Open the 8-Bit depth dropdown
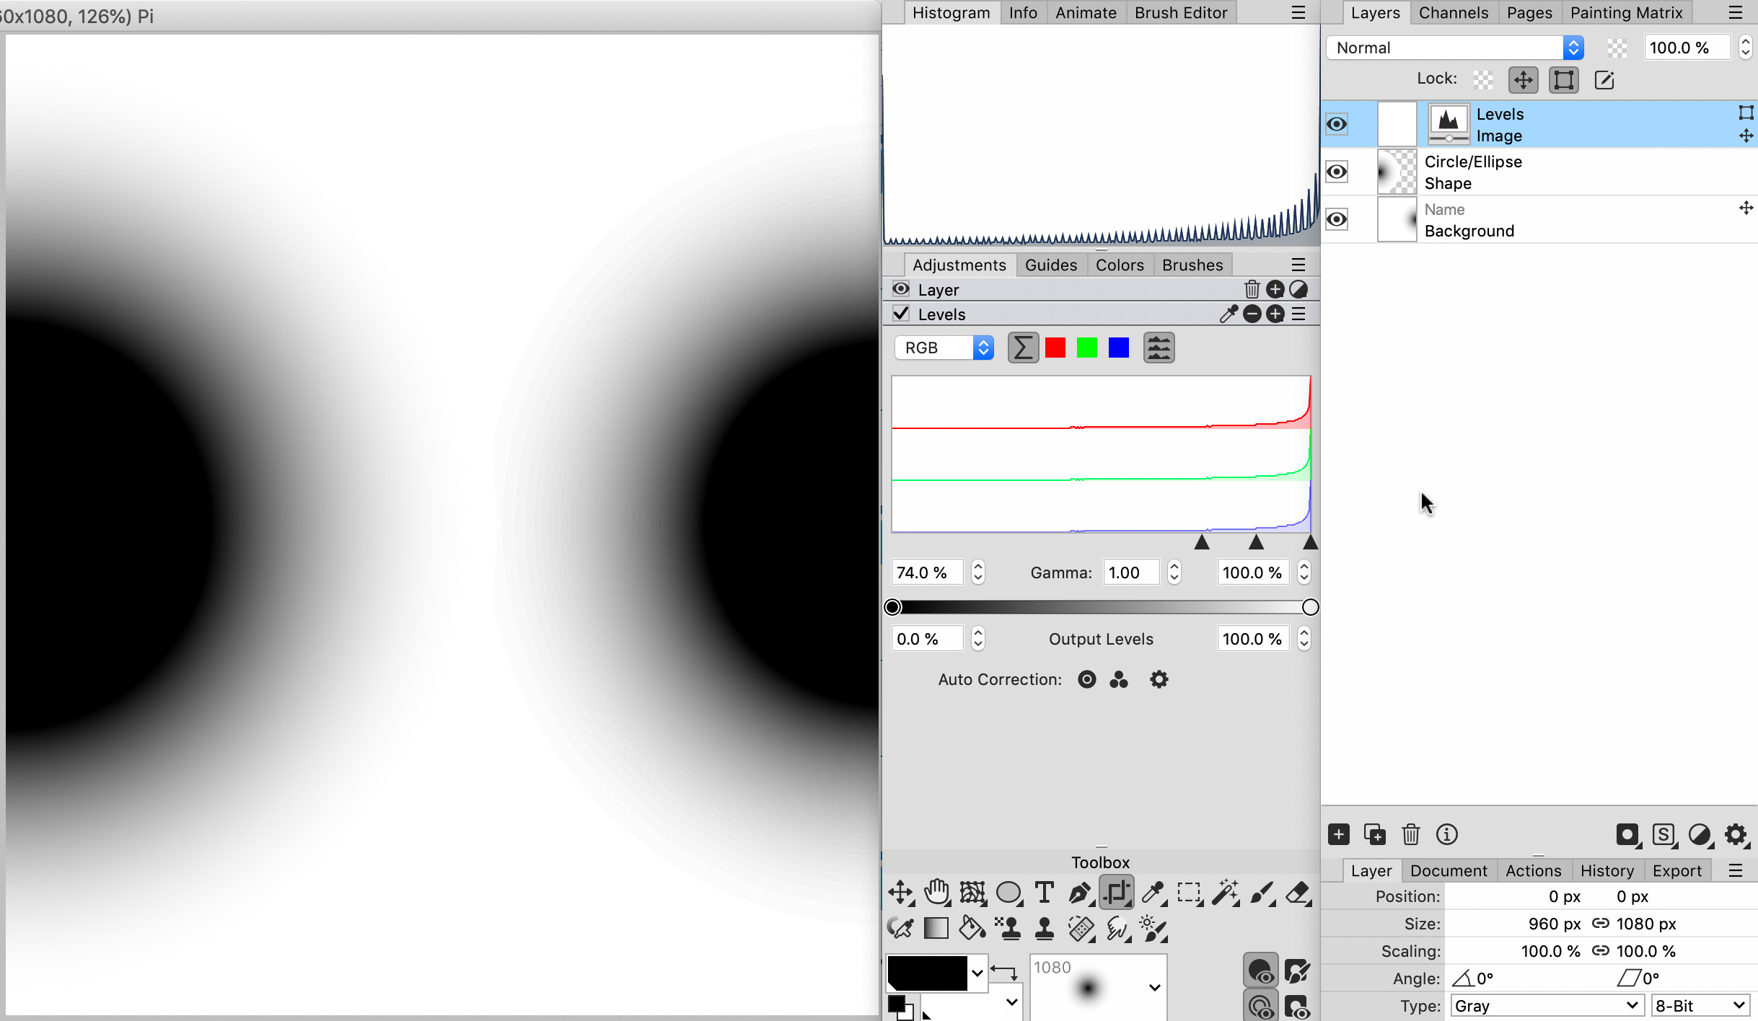Screen dimensions: 1758x1021 click(x=1700, y=1005)
